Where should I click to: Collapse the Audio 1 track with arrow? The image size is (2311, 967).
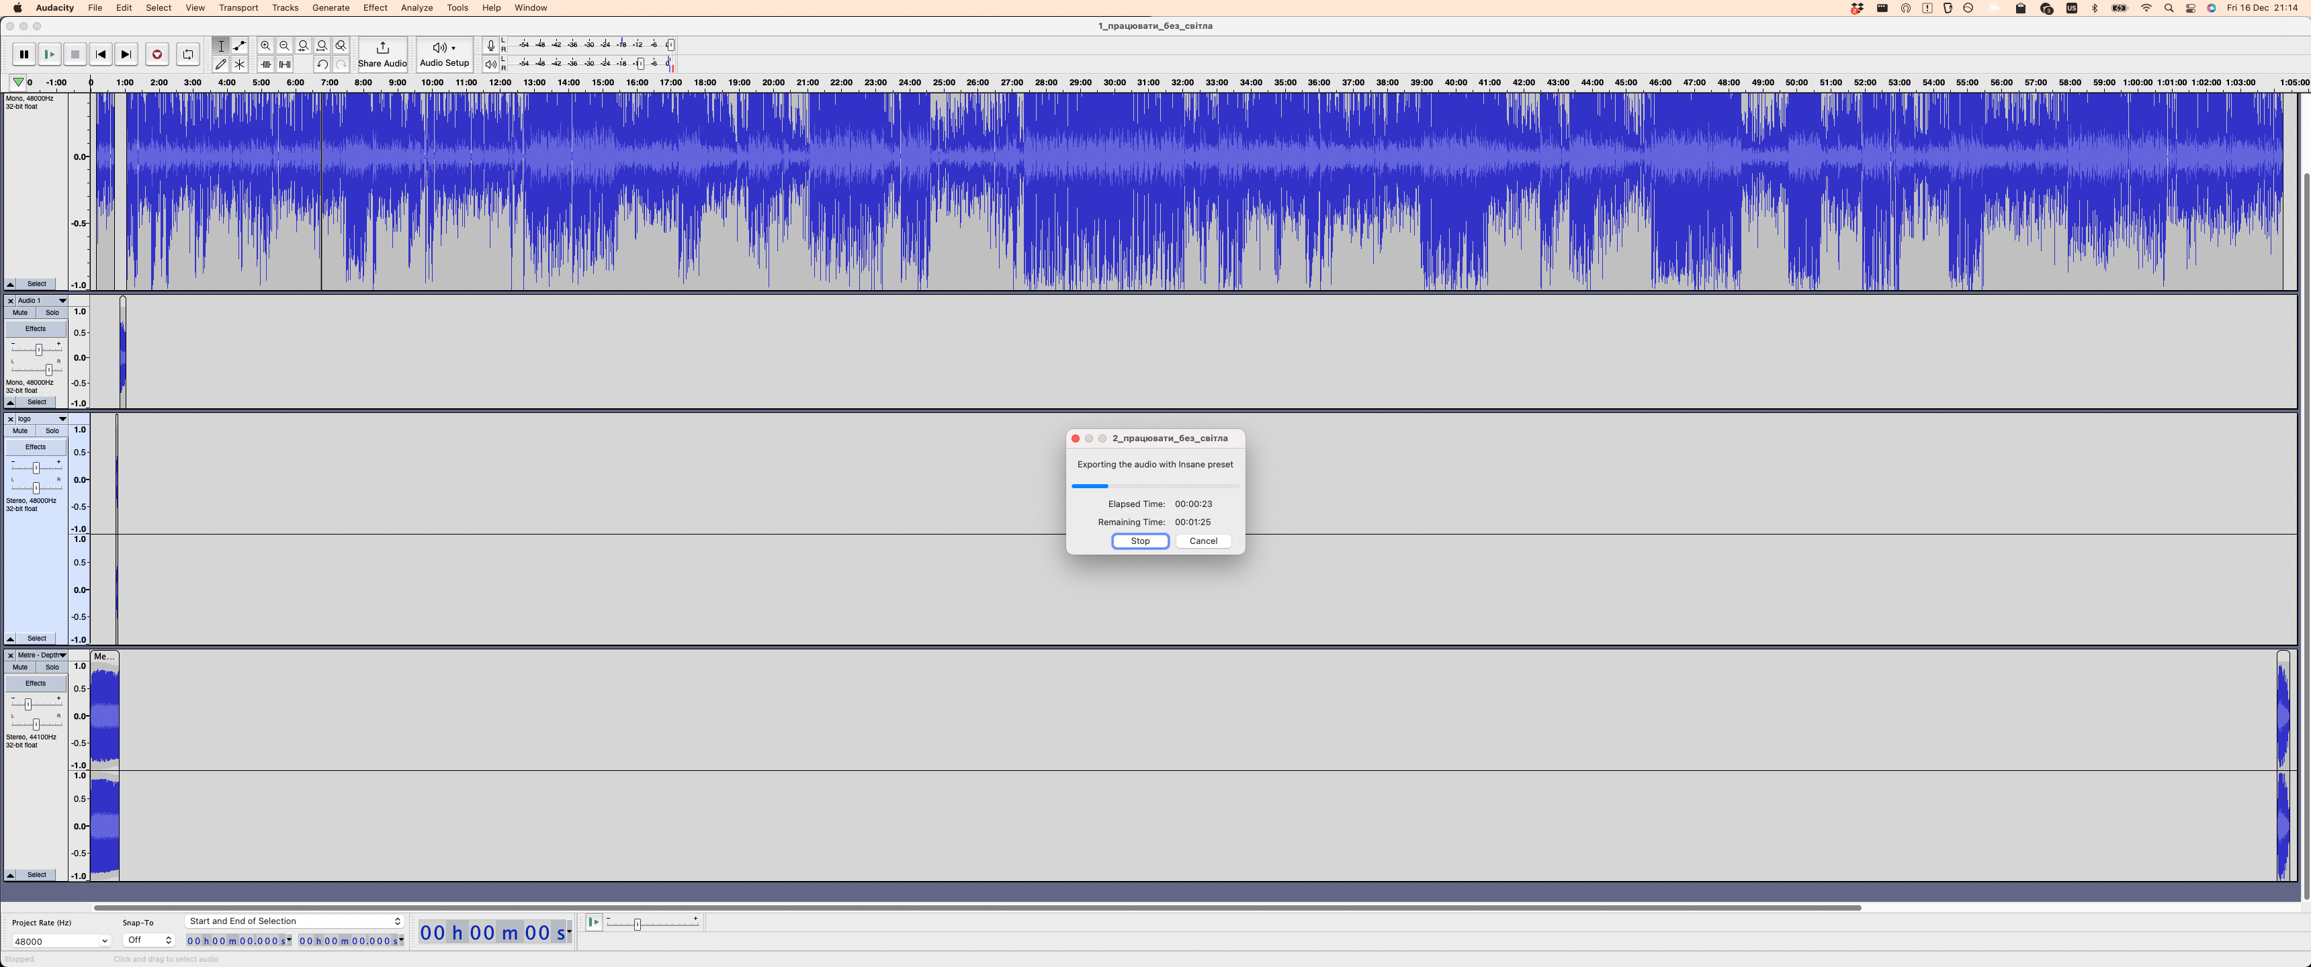pos(11,403)
